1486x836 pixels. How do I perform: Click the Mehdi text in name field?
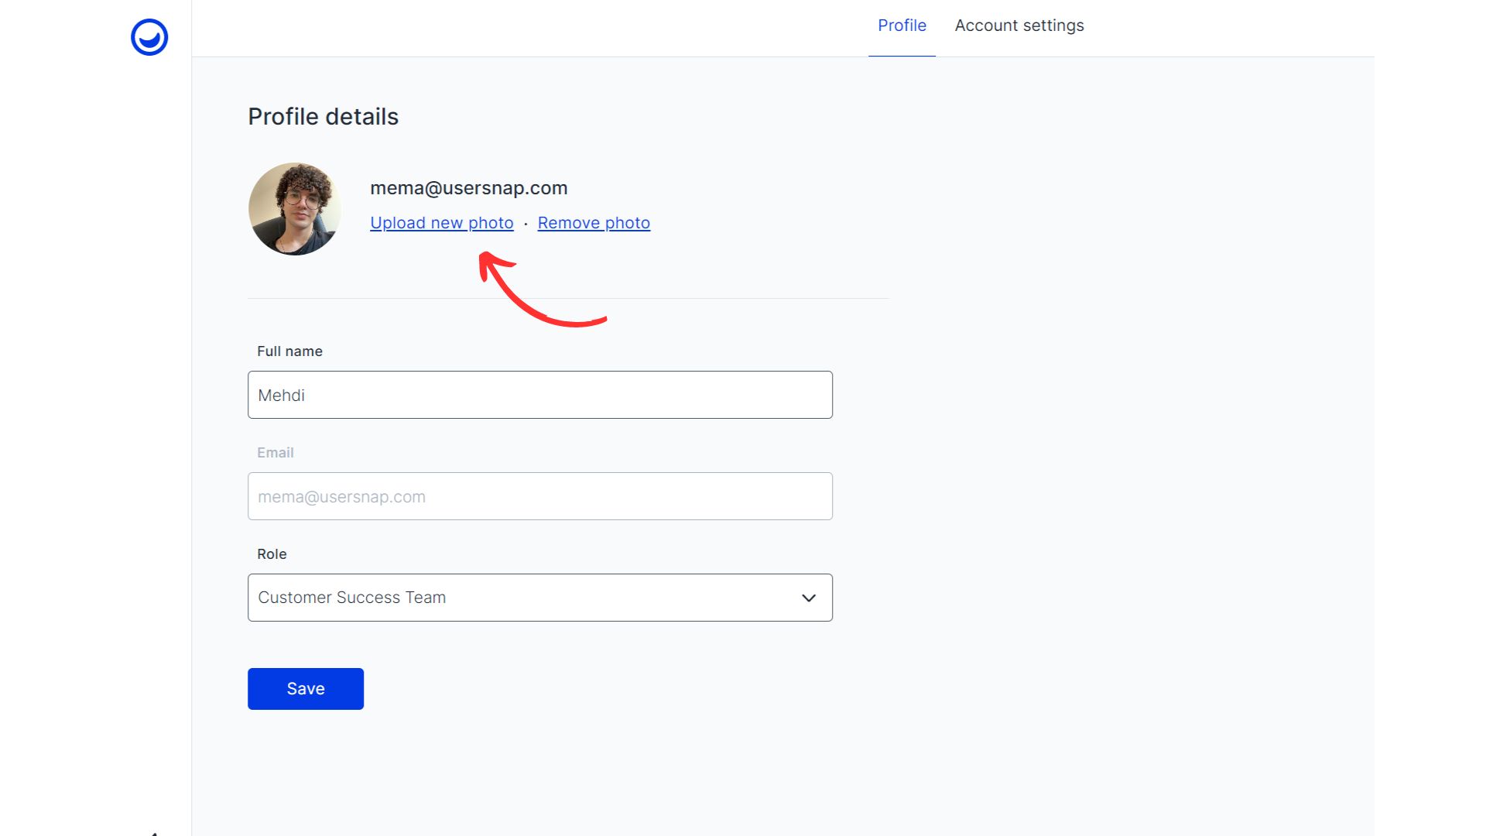[281, 396]
